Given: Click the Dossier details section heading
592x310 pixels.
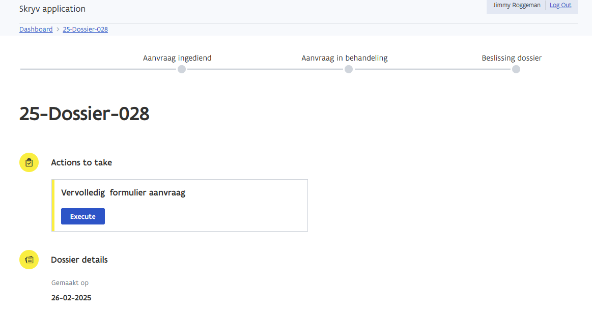Looking at the screenshot, I should (79, 260).
